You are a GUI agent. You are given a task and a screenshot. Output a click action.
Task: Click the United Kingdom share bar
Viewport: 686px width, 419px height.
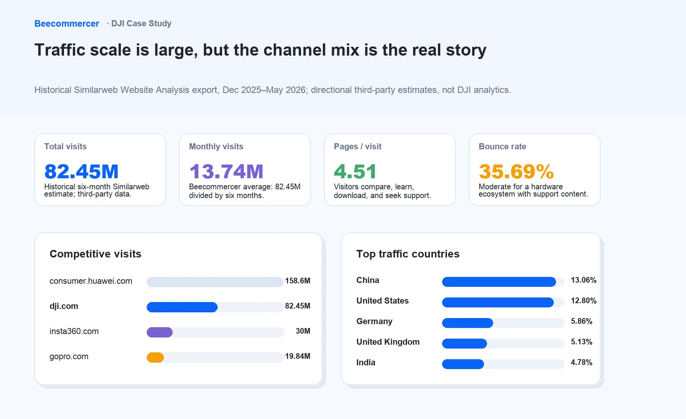pyautogui.click(x=465, y=344)
